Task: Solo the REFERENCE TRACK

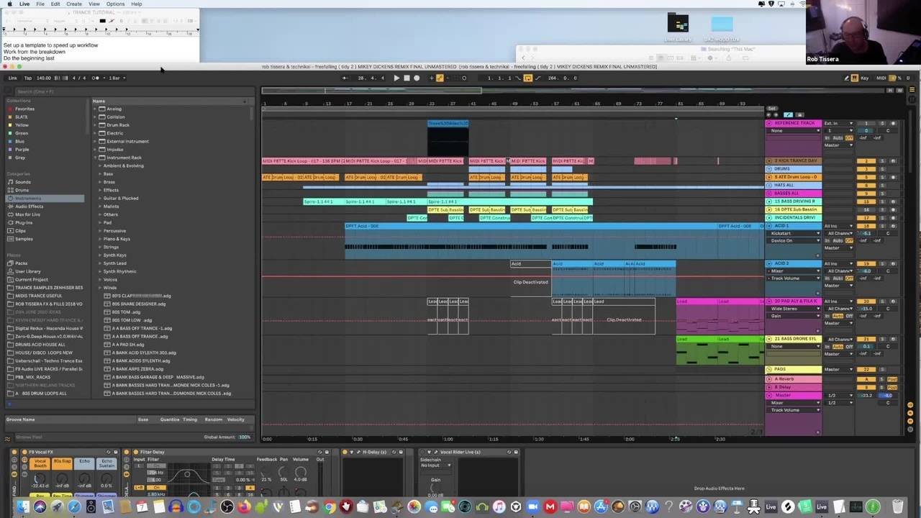Action: click(883, 123)
